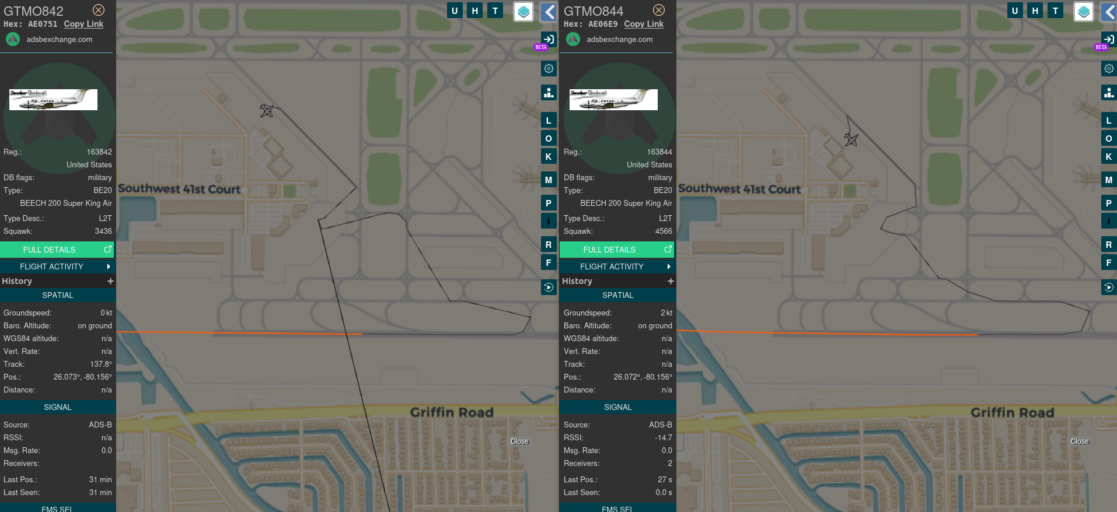The image size is (1117, 512).
Task: Toggle F button on left map
Action: pyautogui.click(x=549, y=262)
